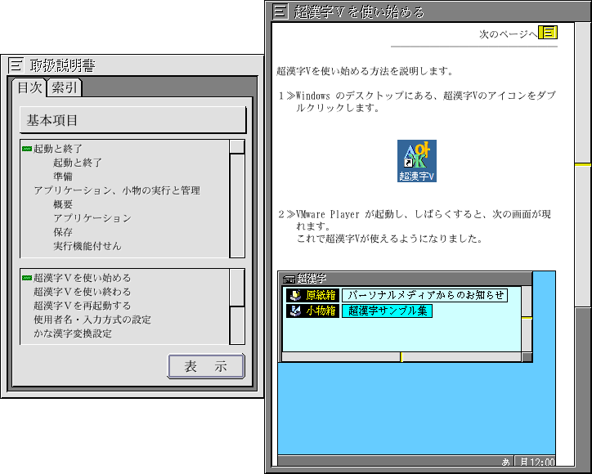This screenshot has height=474, width=592.
Task: Click title icon of 超漢字Vを使い始める window
Action: point(280,11)
